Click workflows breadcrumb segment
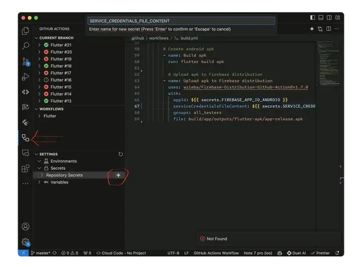This screenshot has width=362, height=280. pos(158,38)
